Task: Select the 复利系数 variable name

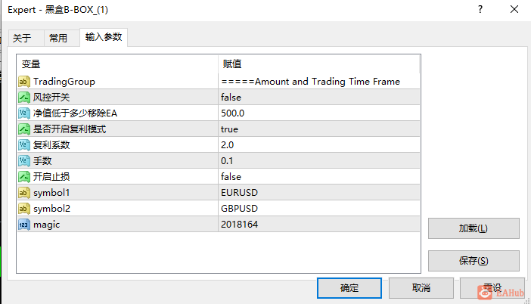Action: click(x=51, y=145)
